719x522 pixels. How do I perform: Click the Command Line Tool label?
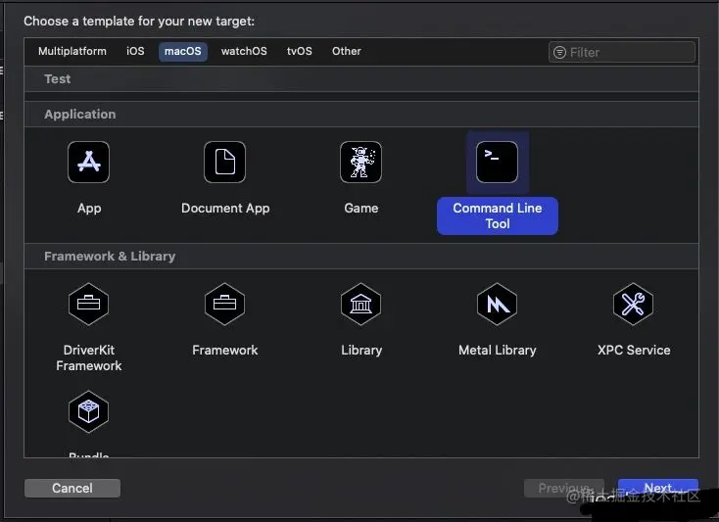pyautogui.click(x=498, y=215)
